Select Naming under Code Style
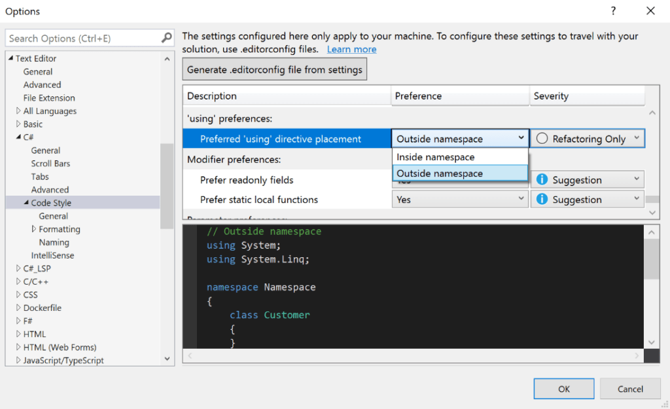The image size is (670, 409). click(x=54, y=241)
